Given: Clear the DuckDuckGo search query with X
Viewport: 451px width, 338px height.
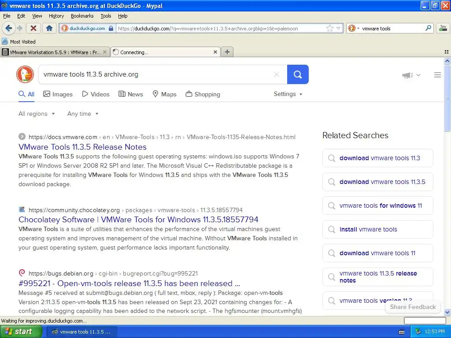Looking at the screenshot, I should [277, 74].
